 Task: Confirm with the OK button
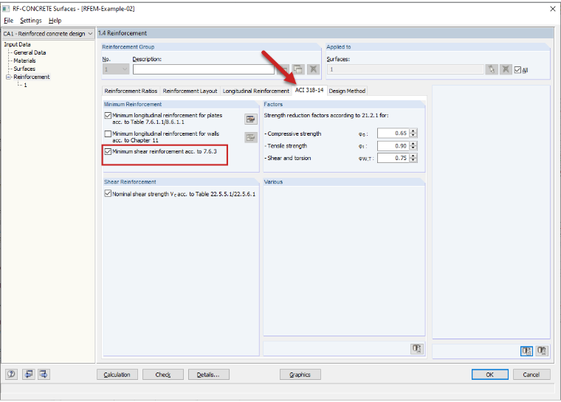click(490, 375)
